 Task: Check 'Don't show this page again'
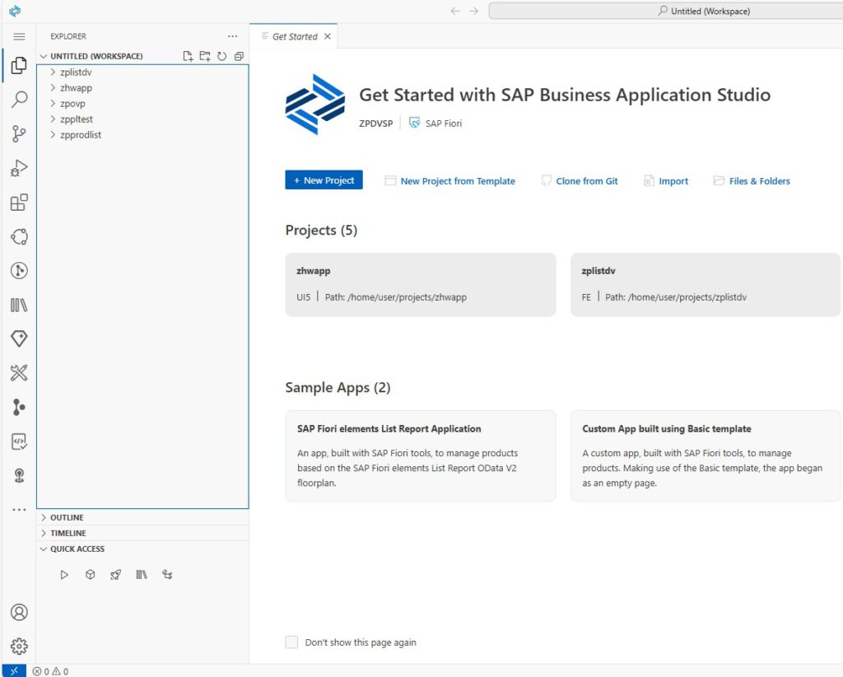point(291,642)
